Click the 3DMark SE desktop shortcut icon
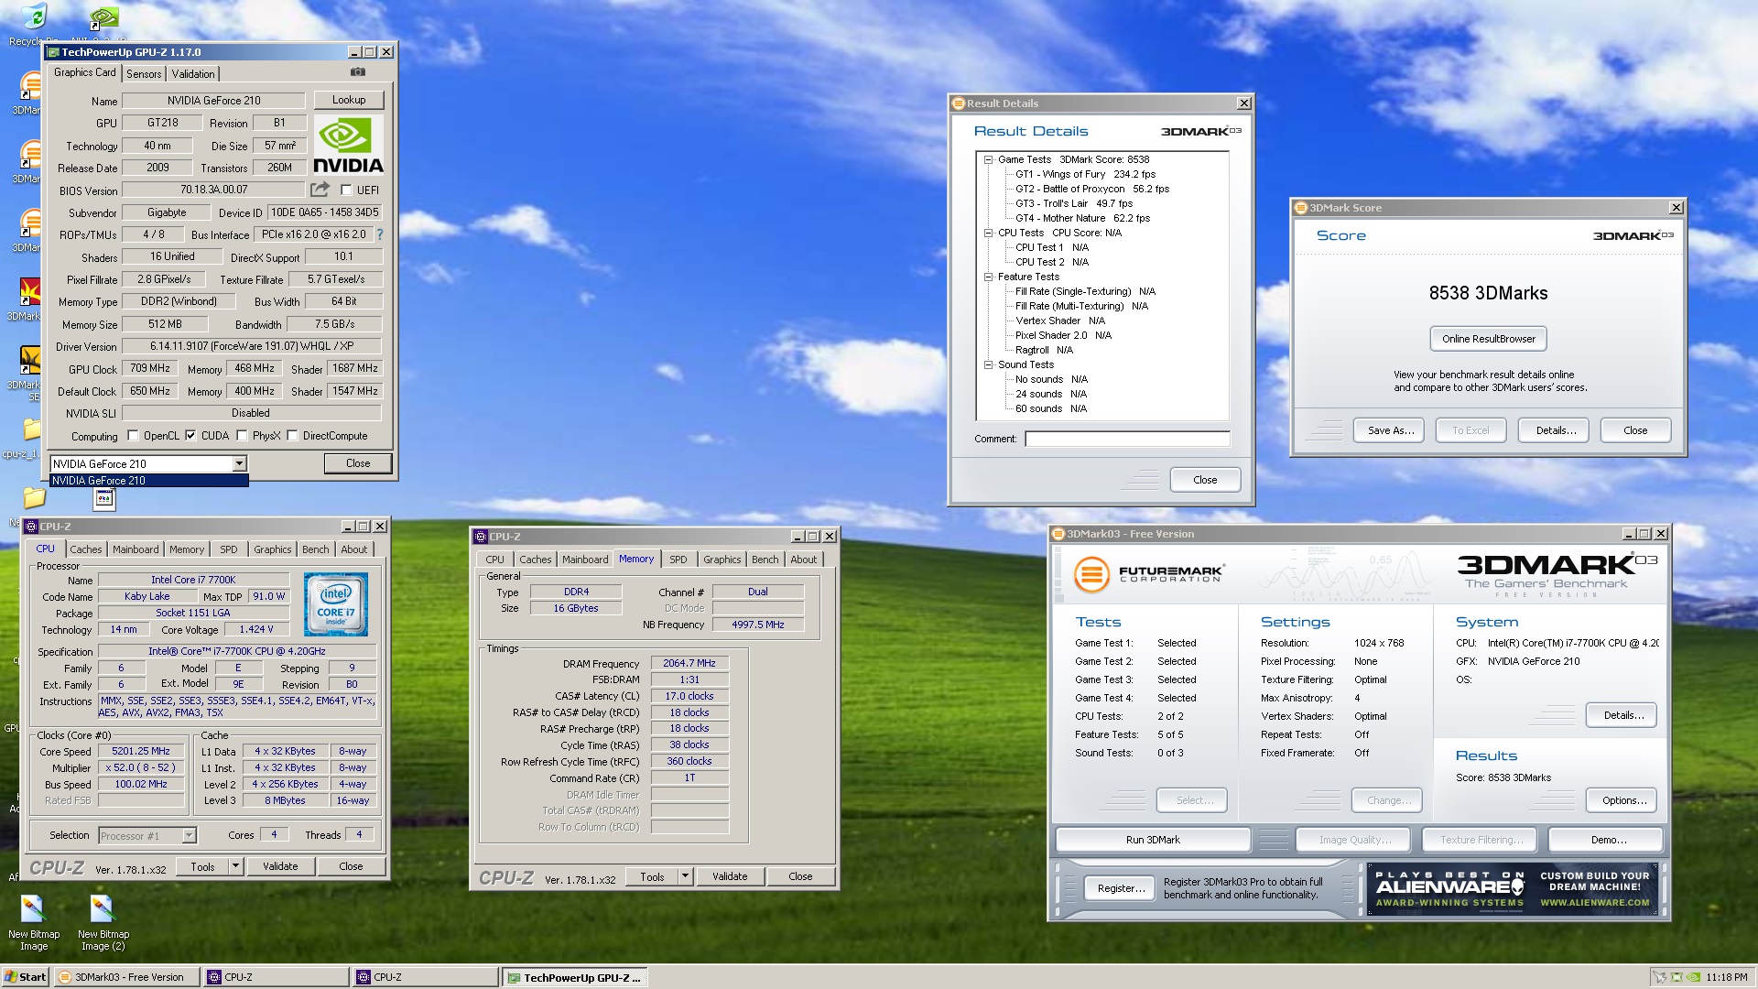Viewport: 1758px width, 989px height. [x=30, y=360]
